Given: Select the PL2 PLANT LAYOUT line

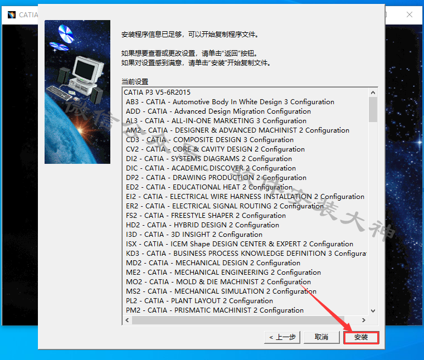Looking at the screenshot, I should point(199,301).
